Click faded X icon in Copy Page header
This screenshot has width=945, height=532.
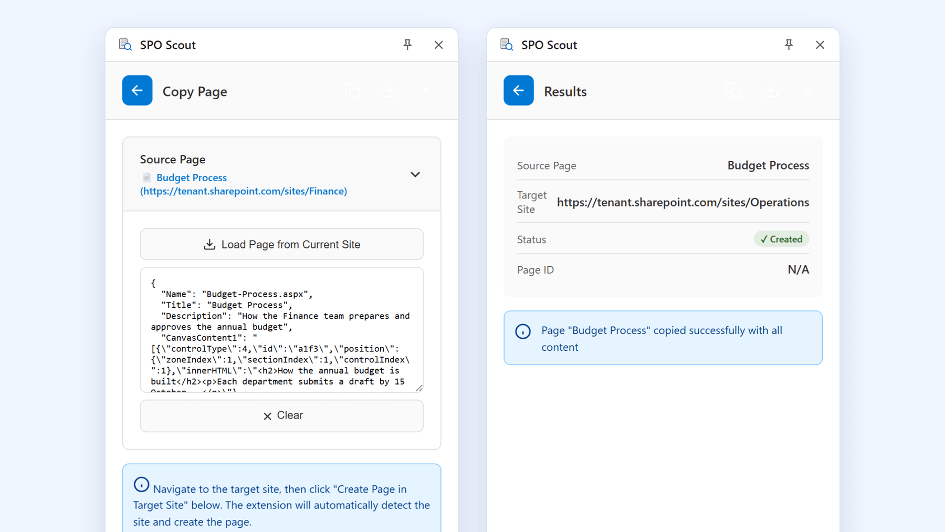tap(426, 90)
